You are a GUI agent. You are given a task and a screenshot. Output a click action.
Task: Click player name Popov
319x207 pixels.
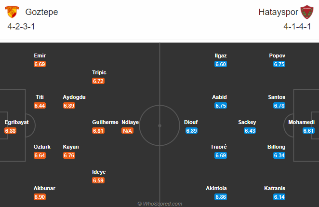pyautogui.click(x=277, y=55)
